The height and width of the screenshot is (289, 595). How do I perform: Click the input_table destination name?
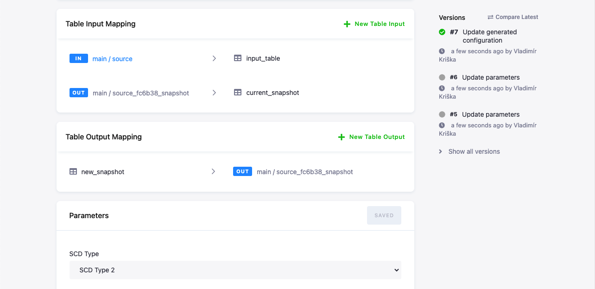point(263,58)
